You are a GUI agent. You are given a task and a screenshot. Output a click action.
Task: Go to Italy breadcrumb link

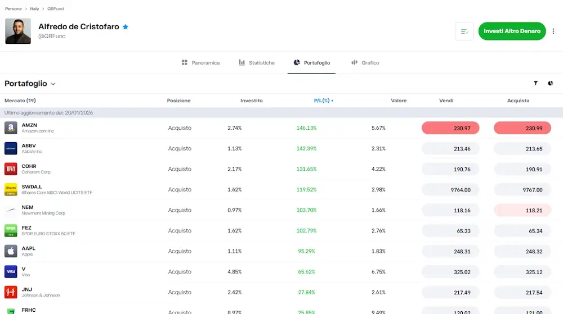coord(34,9)
